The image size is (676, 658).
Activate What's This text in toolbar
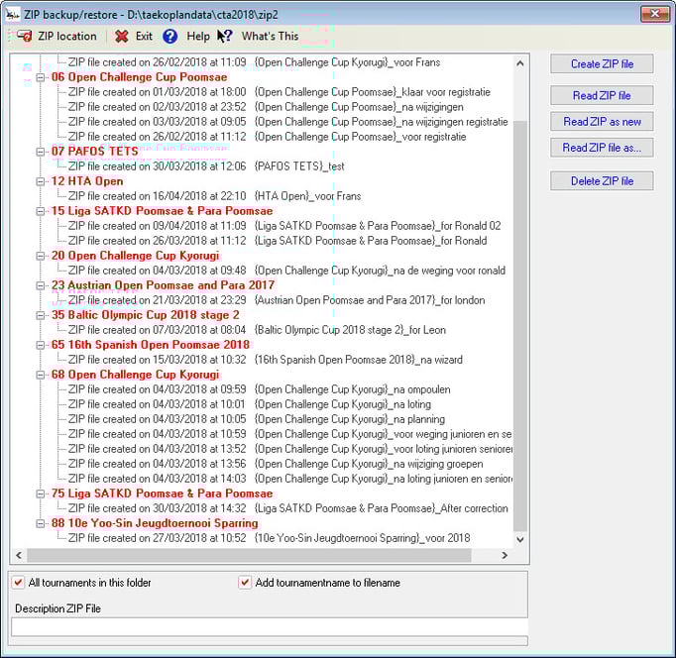coord(270,37)
